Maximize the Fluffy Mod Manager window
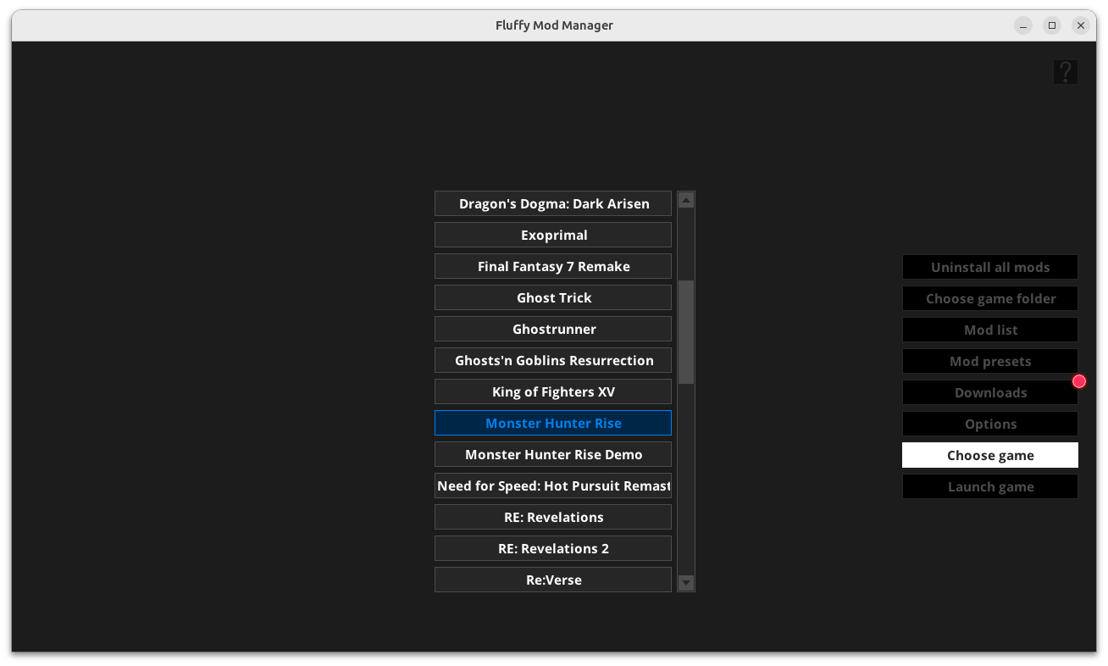Image resolution: width=1108 pixels, height=666 pixels. tap(1052, 25)
